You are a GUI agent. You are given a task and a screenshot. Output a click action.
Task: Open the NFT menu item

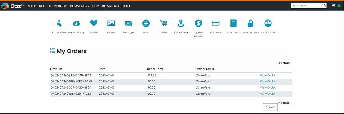click(42, 6)
